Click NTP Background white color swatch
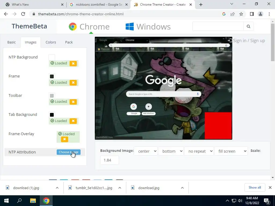275x206 pixels. 52,57
